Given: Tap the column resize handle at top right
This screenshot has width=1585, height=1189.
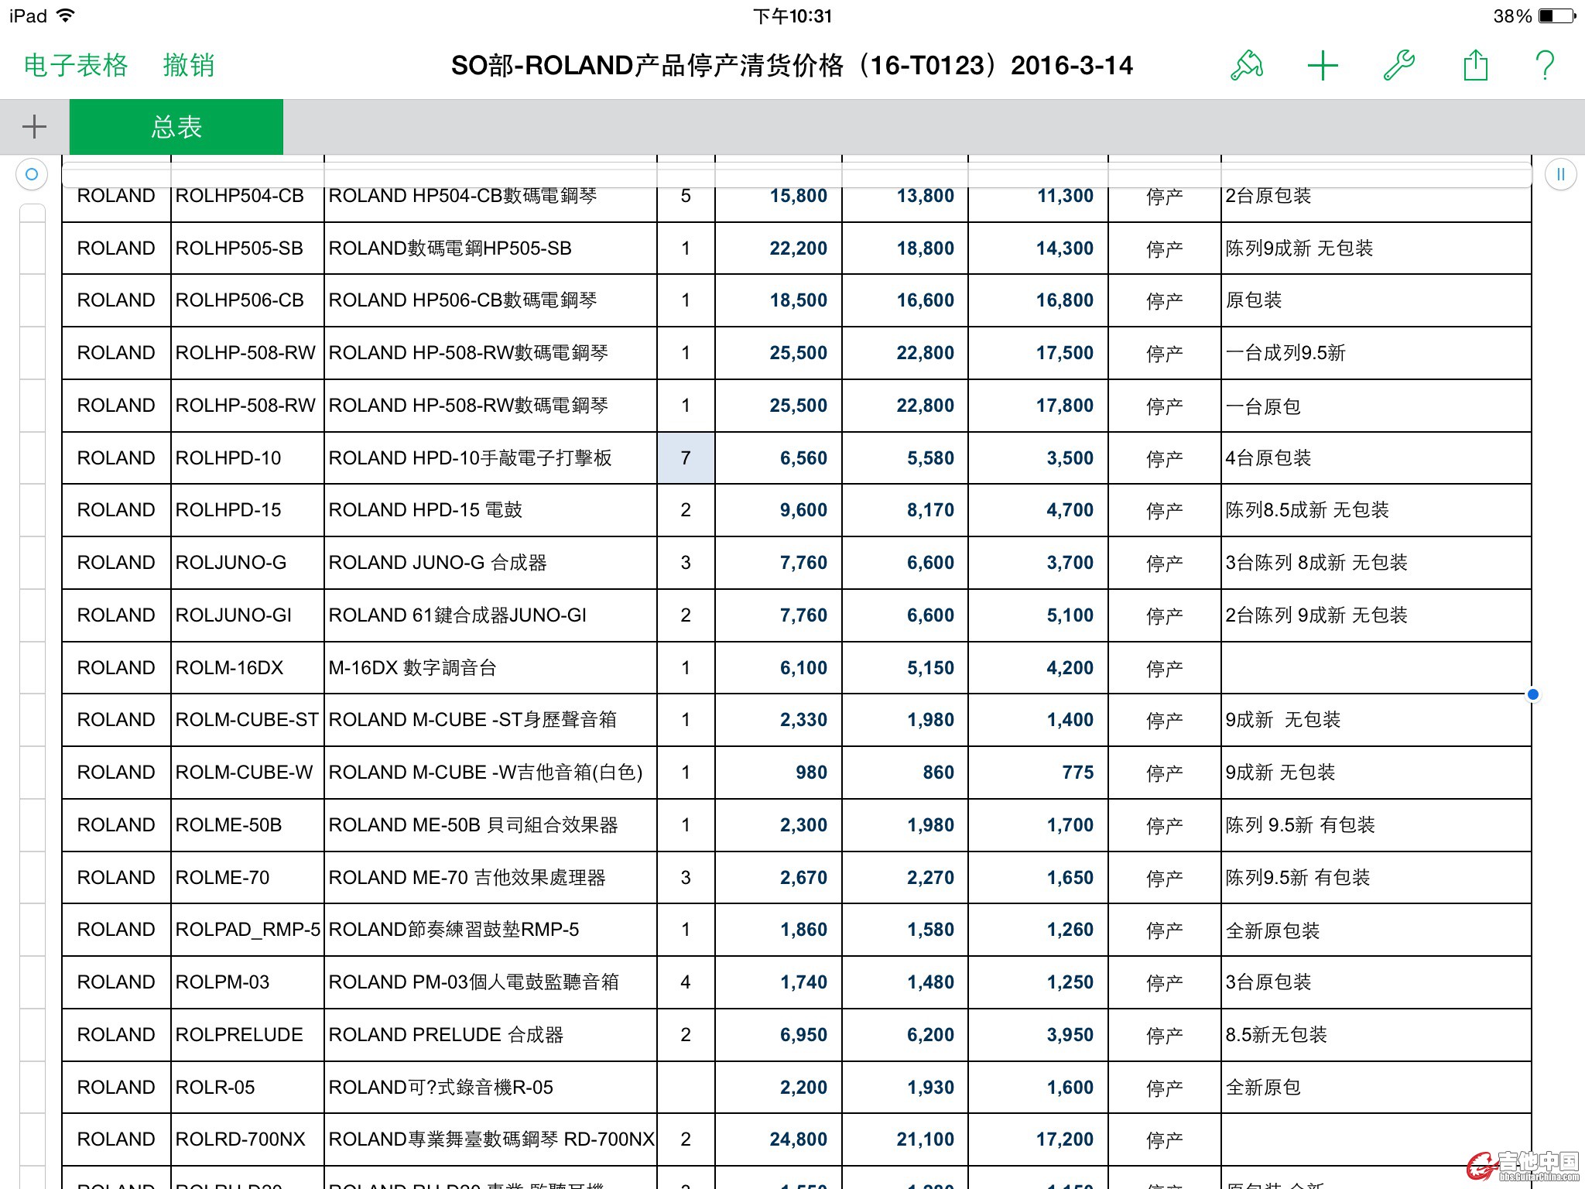Looking at the screenshot, I should (x=1560, y=174).
